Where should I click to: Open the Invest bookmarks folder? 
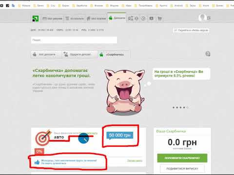tap(204, 6)
